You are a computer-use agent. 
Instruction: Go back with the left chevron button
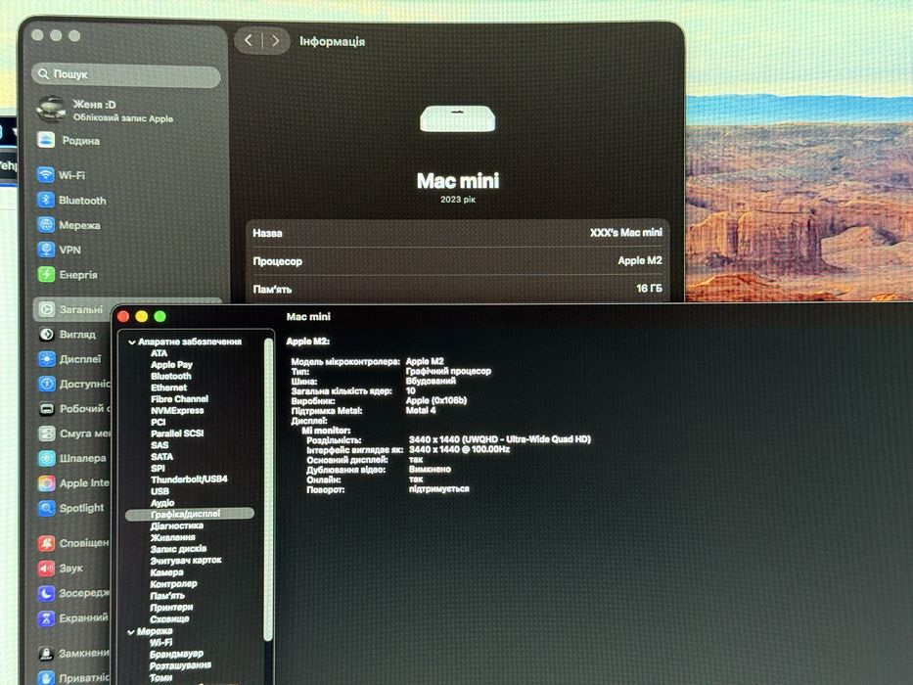[x=249, y=40]
